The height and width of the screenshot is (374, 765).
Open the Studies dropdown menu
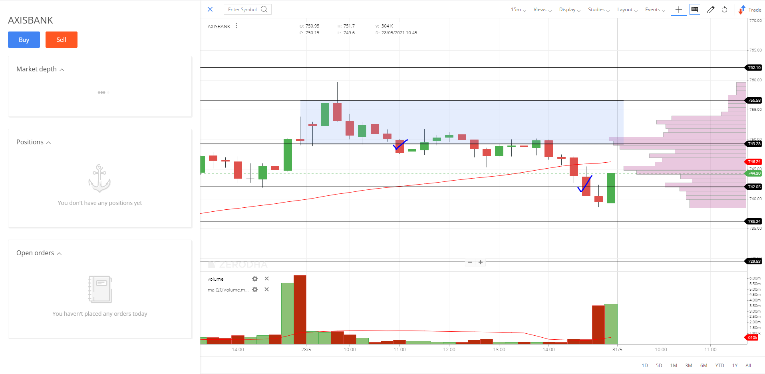click(599, 10)
